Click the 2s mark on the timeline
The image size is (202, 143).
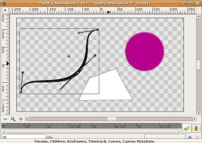[x=94, y=126]
